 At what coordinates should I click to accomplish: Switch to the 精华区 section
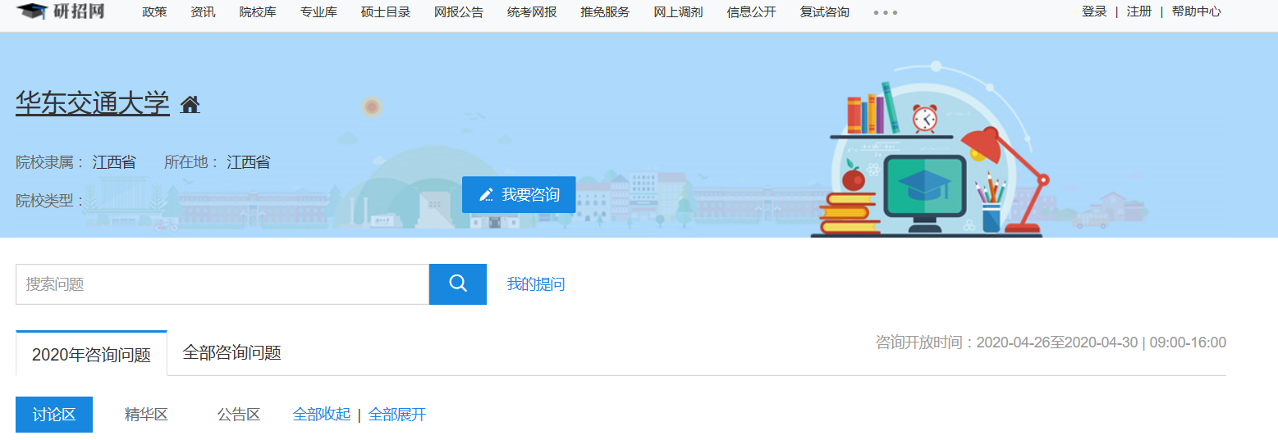tap(146, 415)
